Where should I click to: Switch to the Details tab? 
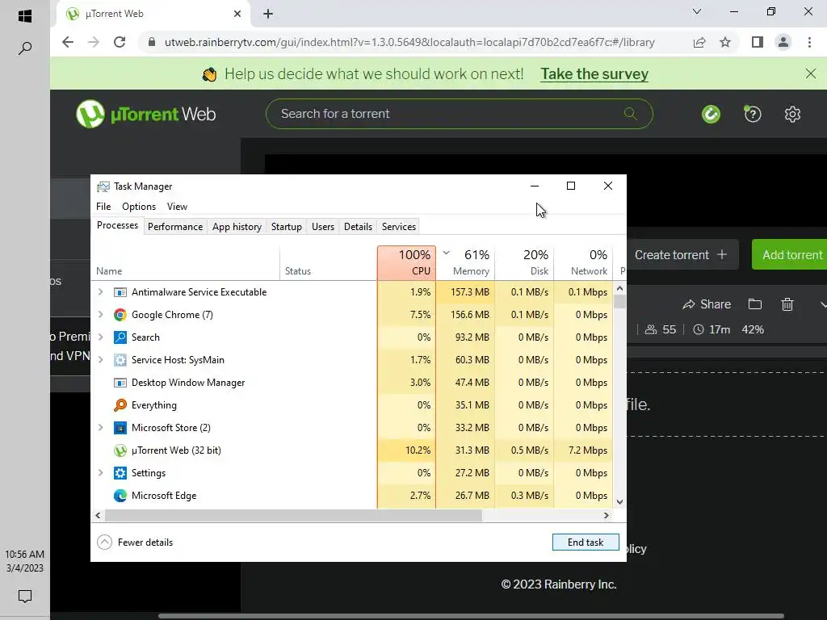(358, 227)
